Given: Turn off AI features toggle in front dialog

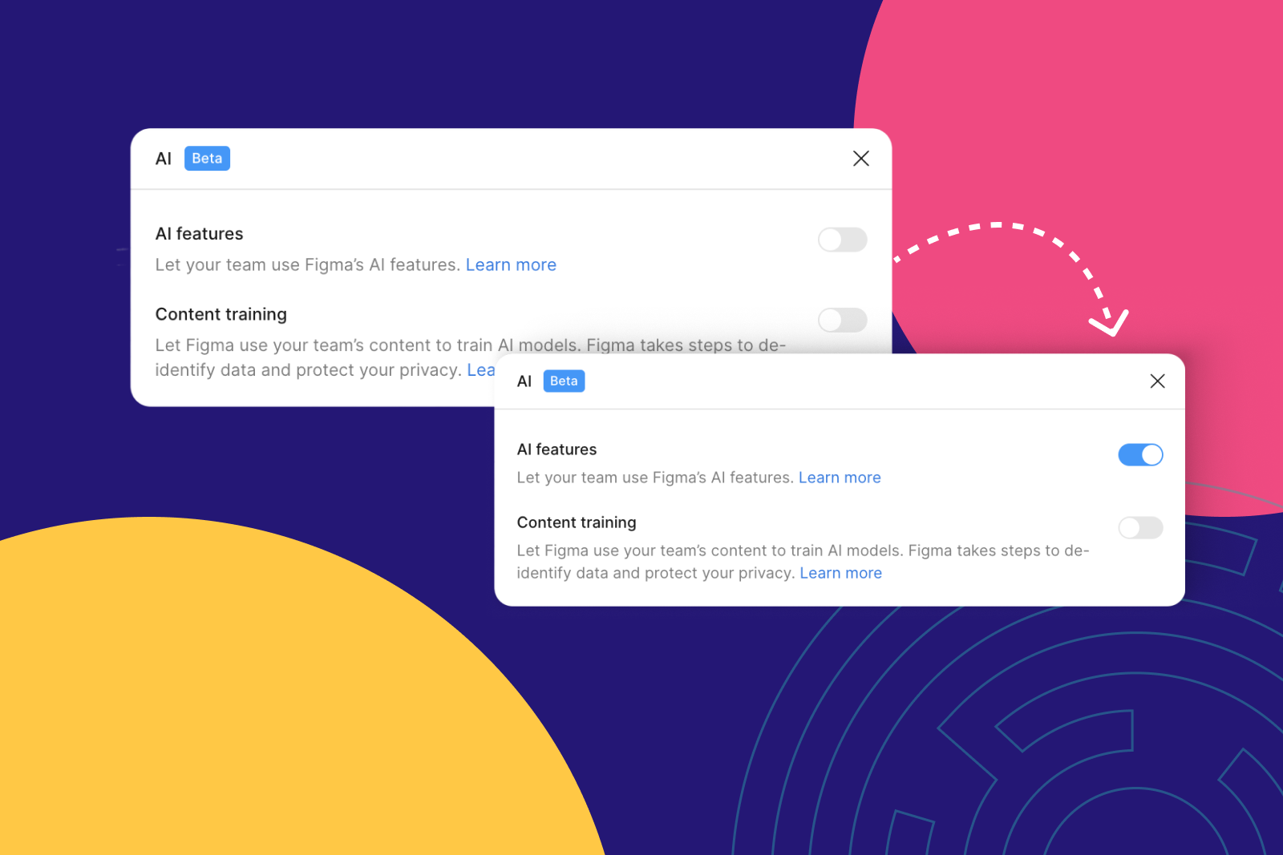Looking at the screenshot, I should tap(1140, 454).
